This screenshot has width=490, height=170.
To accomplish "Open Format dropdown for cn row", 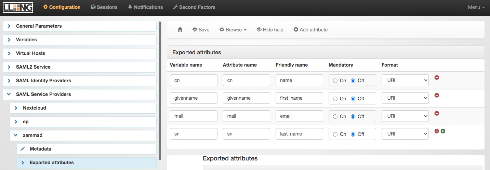I will tap(405, 80).
